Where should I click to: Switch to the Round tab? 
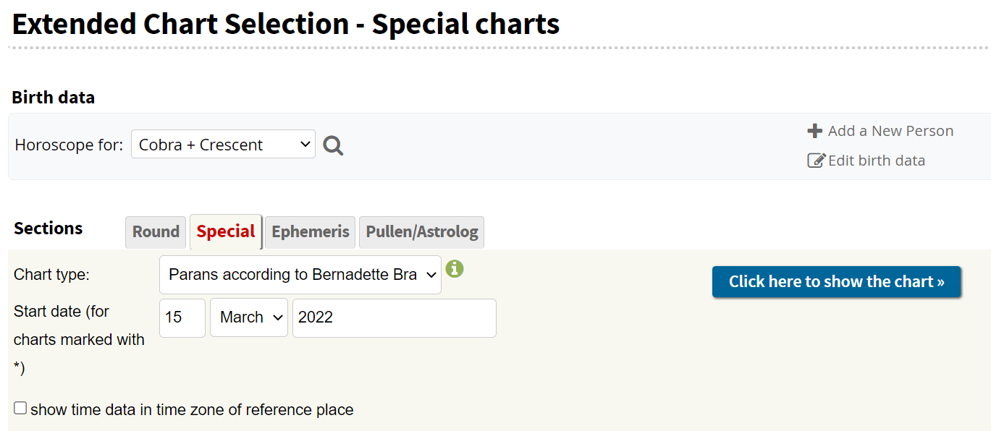156,232
